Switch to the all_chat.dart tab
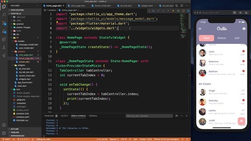Viewport: 251px width, 141px height. pos(125,5)
